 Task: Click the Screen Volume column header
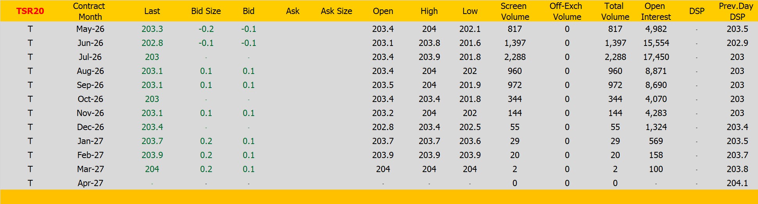[514, 11]
